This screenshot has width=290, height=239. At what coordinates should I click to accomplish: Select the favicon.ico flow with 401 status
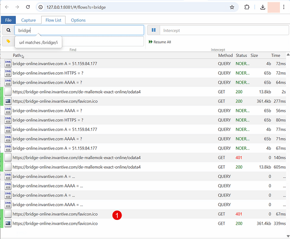[144, 214]
